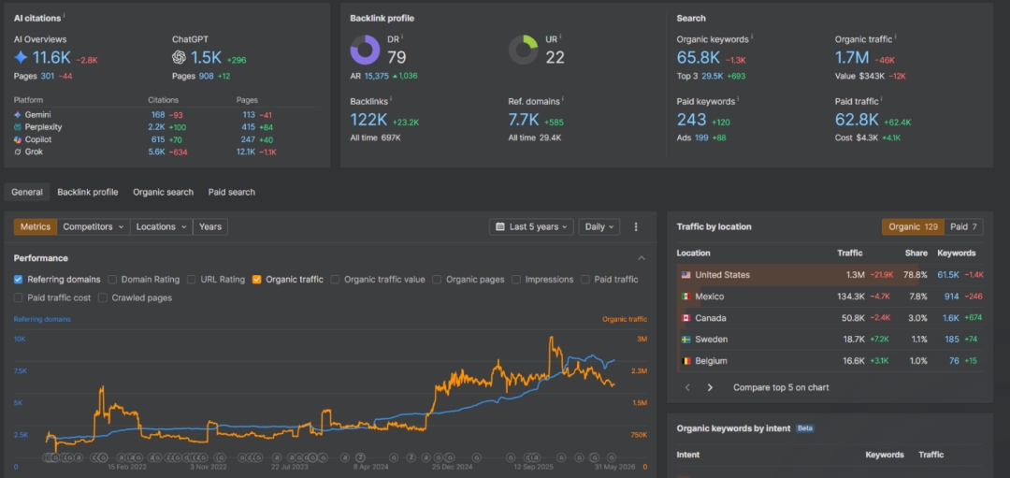Image resolution: width=1010 pixels, height=478 pixels.
Task: Enable Domain Rating checkbox
Action: pyautogui.click(x=112, y=280)
